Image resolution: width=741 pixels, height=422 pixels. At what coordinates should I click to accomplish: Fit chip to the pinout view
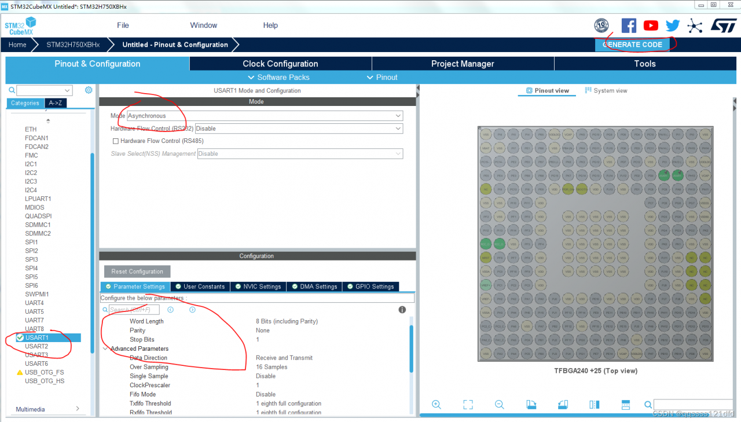(468, 405)
